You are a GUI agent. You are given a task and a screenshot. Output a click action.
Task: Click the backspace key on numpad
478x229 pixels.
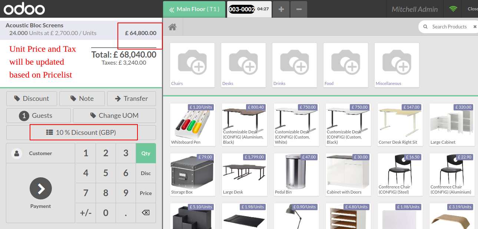click(x=146, y=213)
